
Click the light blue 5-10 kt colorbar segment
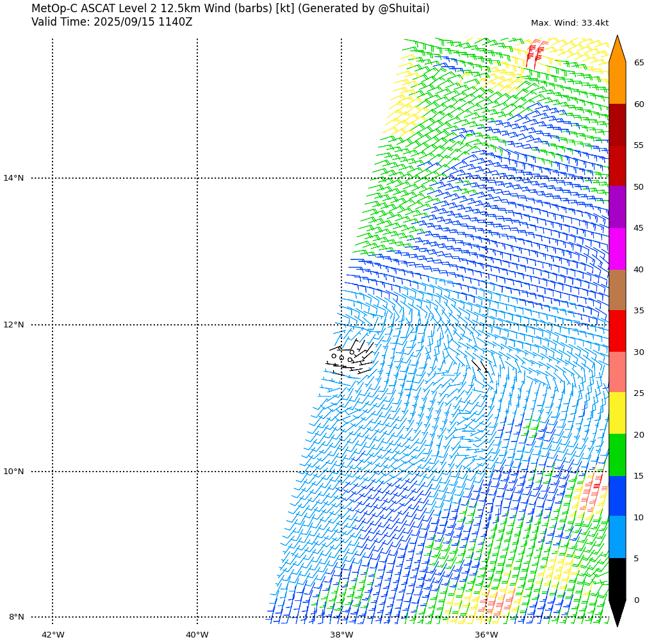click(x=618, y=537)
